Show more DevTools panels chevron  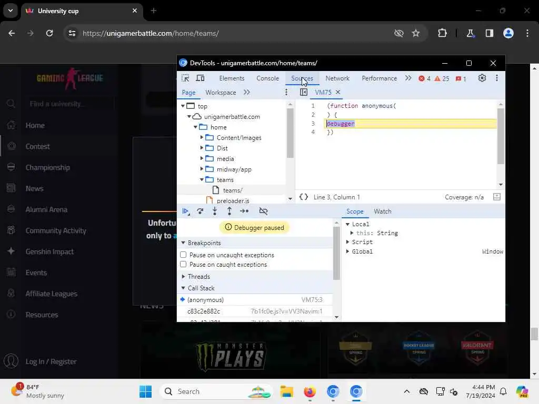408,78
